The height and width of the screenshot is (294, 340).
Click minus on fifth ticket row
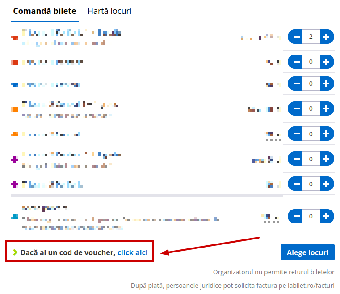pos(296,134)
